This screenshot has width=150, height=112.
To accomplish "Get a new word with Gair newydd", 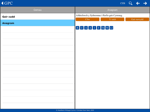I will point(137,19).
